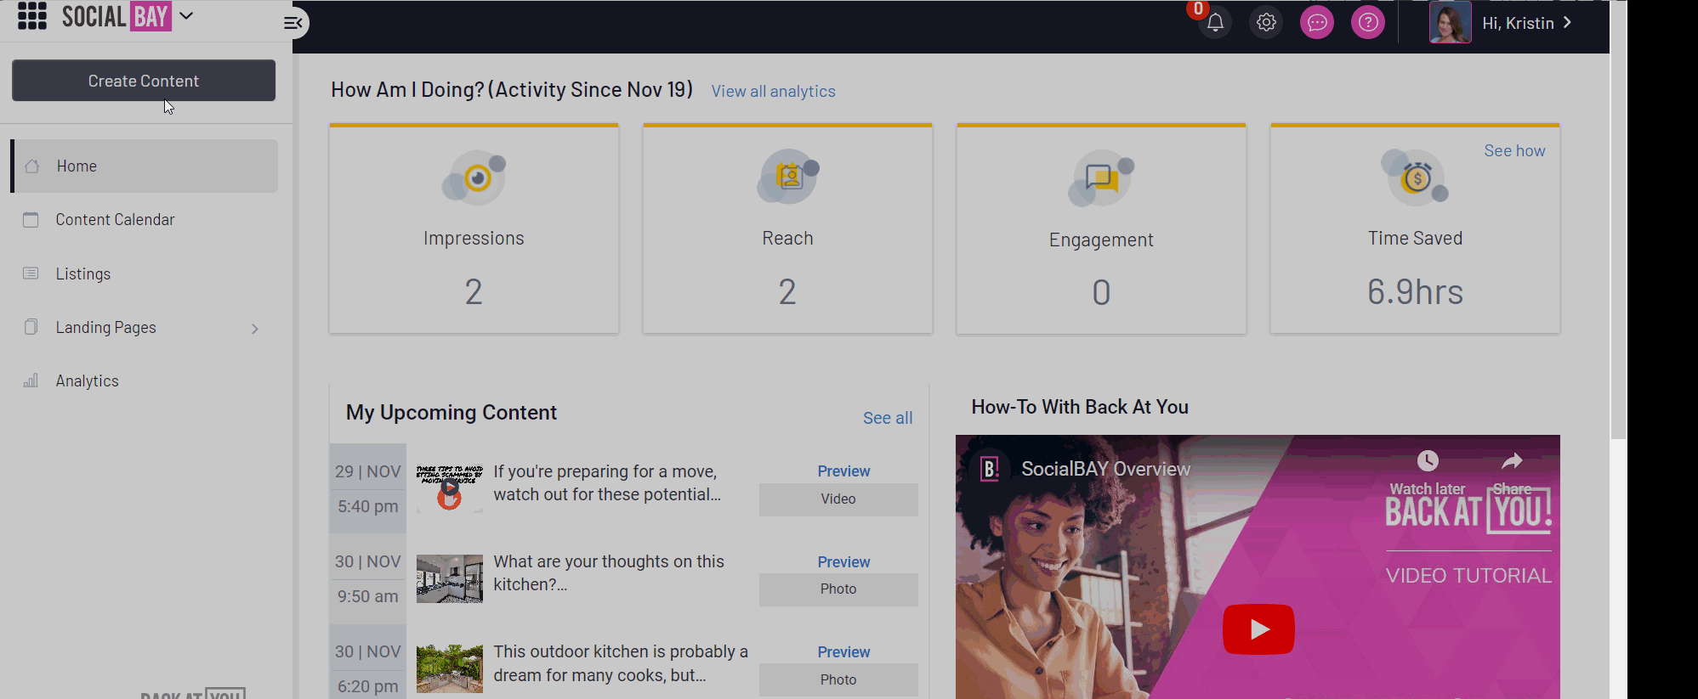Open the notifications bell
Image resolution: width=1698 pixels, height=699 pixels.
click(1215, 23)
